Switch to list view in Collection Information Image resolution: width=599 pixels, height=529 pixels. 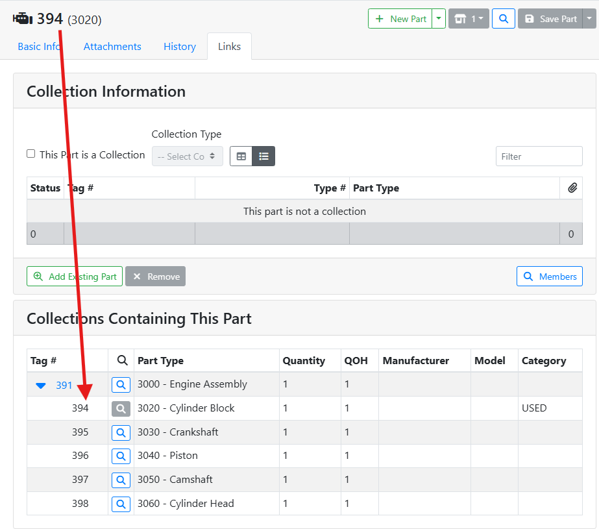point(263,156)
